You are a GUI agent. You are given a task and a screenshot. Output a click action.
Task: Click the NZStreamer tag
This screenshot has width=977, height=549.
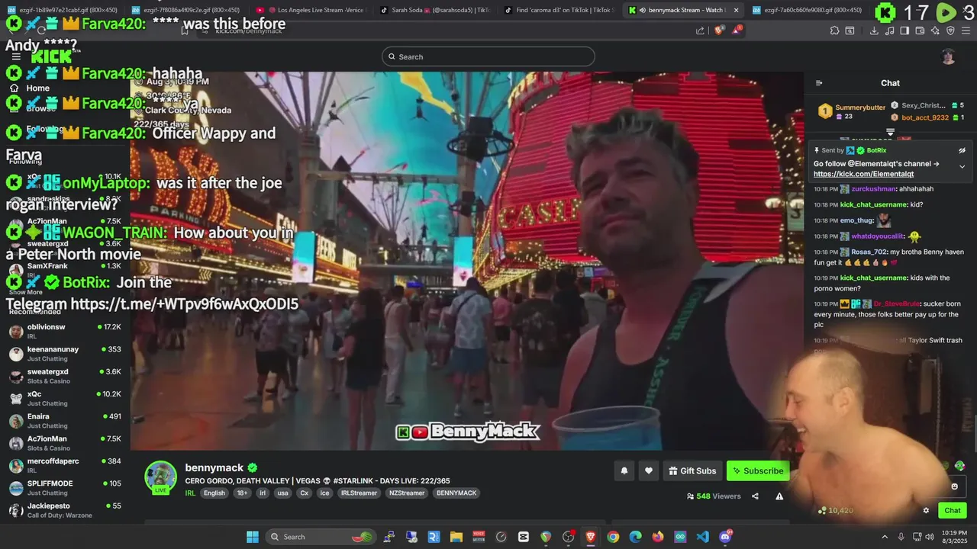407,493
